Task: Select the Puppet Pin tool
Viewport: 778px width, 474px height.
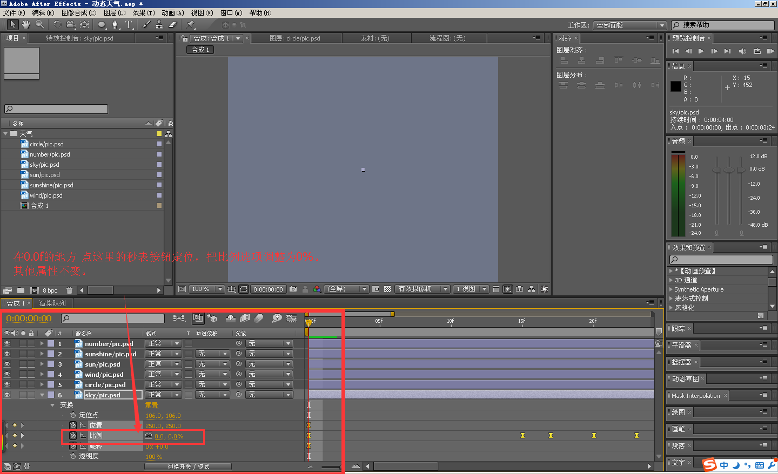Action: (x=190, y=24)
